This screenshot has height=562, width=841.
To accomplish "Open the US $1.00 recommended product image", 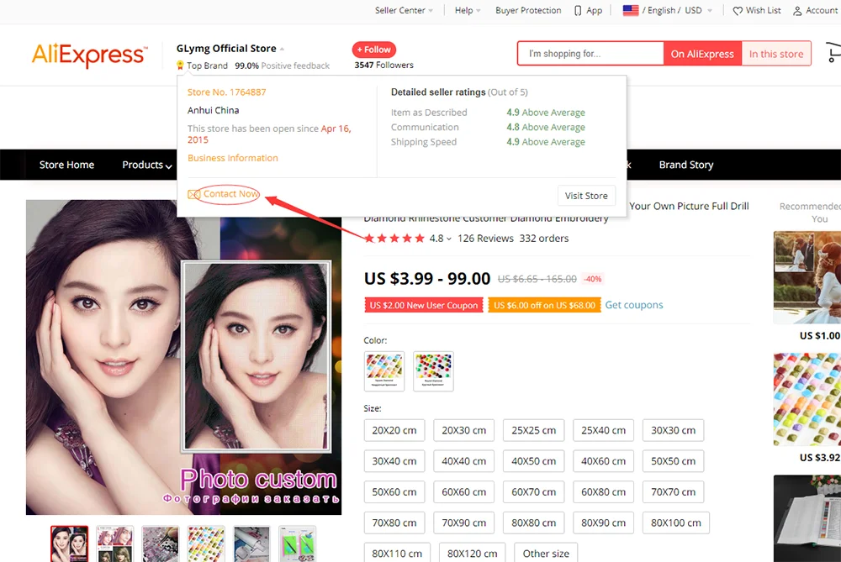I will click(x=807, y=277).
